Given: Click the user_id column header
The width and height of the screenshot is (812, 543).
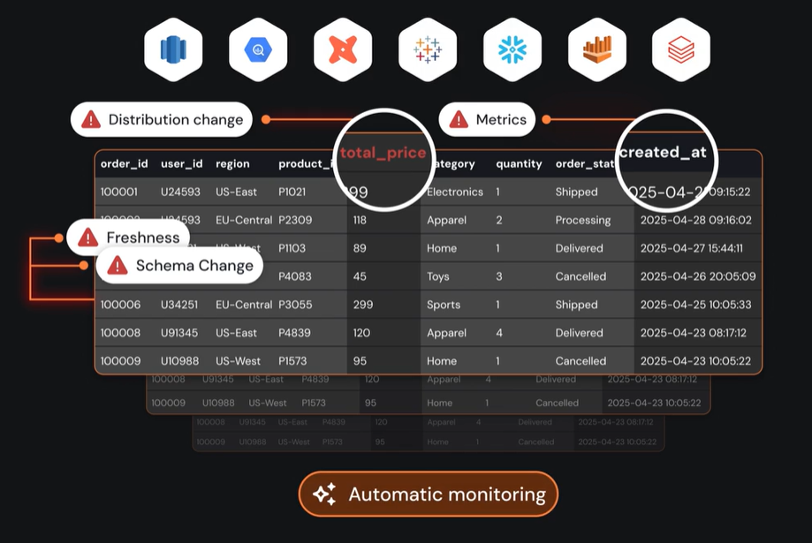Looking at the screenshot, I should (x=182, y=164).
